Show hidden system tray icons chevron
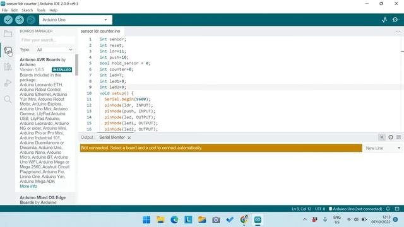This screenshot has width=404, height=227. pos(305,219)
